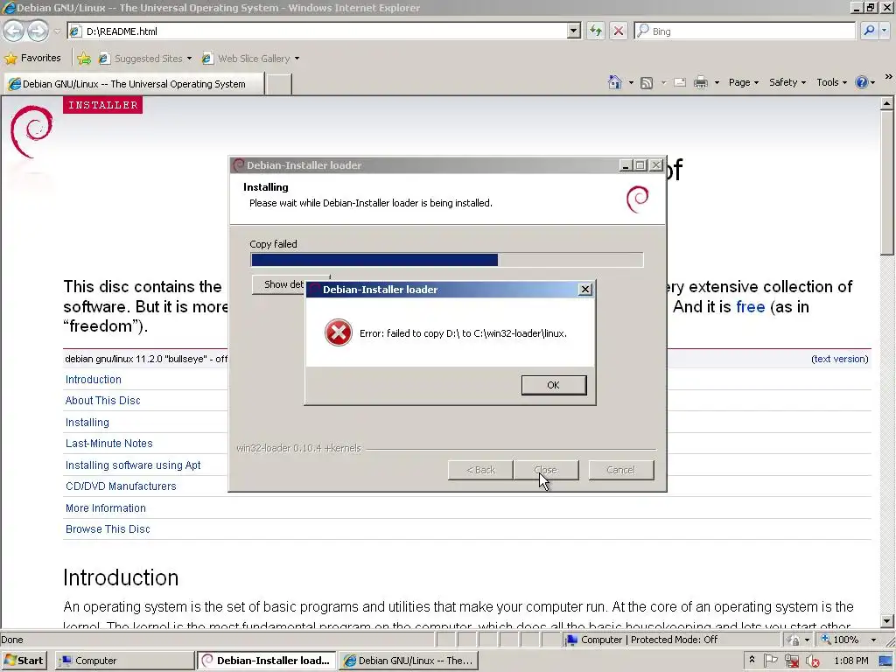The width and height of the screenshot is (896, 672).
Task: Show hidden tray icons arrow
Action: coord(752,660)
